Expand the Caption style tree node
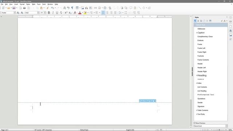Viewport: 233px width, 131px height. [x=197, y=33]
